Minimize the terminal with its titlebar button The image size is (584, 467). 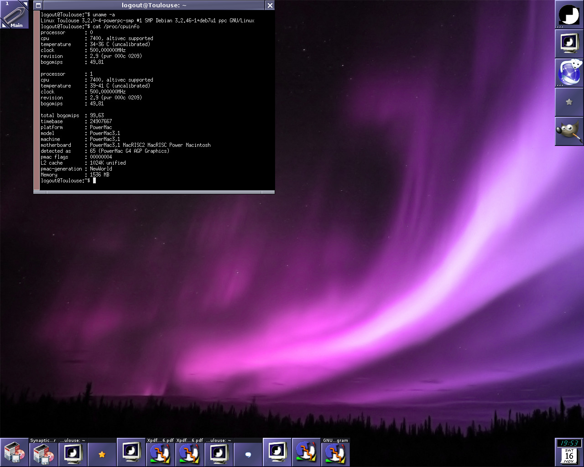click(38, 5)
